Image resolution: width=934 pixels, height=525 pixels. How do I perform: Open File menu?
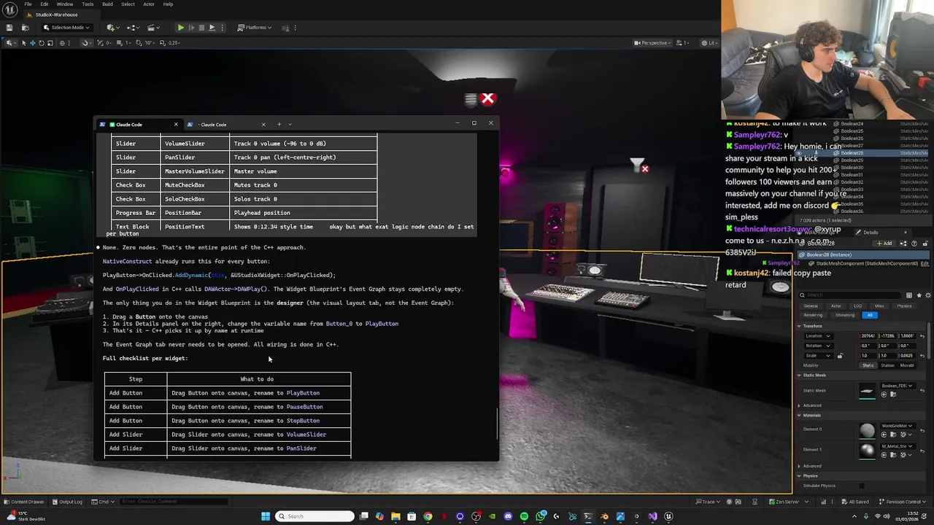[28, 4]
